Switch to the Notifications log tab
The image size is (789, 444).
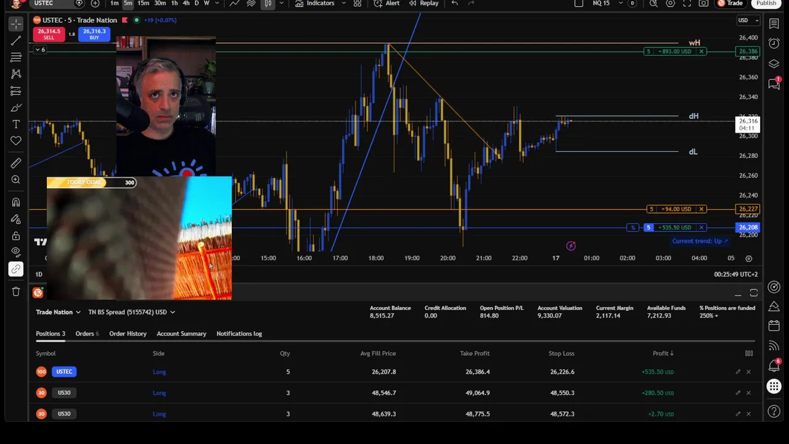tap(239, 334)
